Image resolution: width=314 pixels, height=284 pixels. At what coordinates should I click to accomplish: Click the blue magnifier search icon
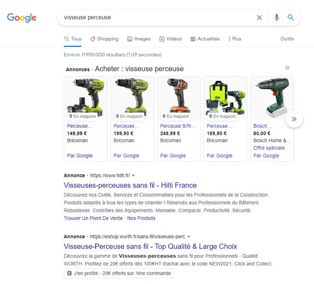click(291, 17)
